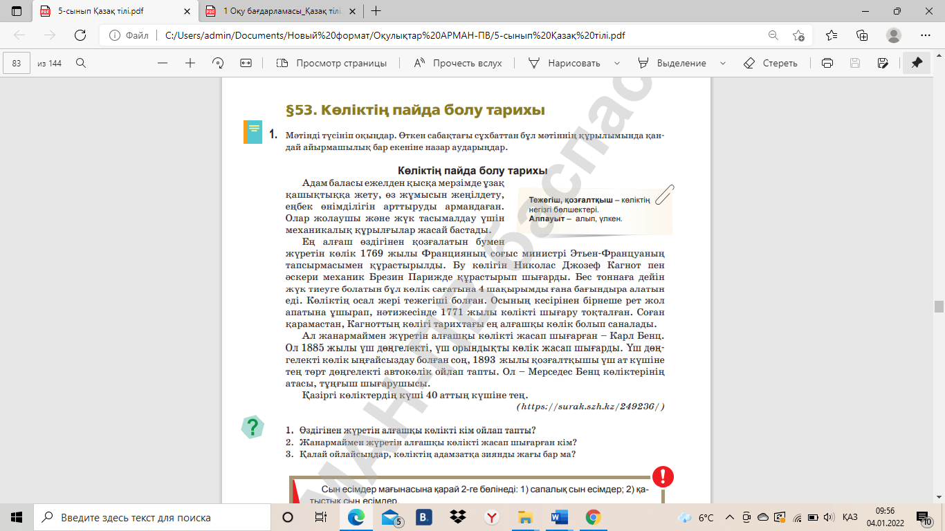This screenshot has height=531, width=945.
Task: Toggle the Нарисовать drawing tool
Action: coord(564,63)
